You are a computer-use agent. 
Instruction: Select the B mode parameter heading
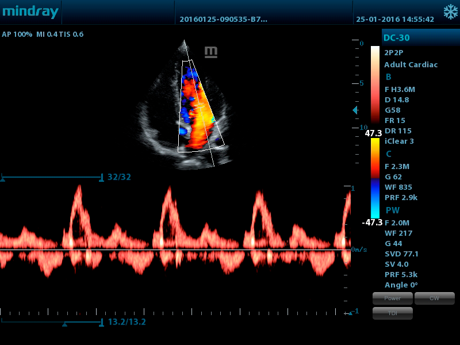click(389, 76)
